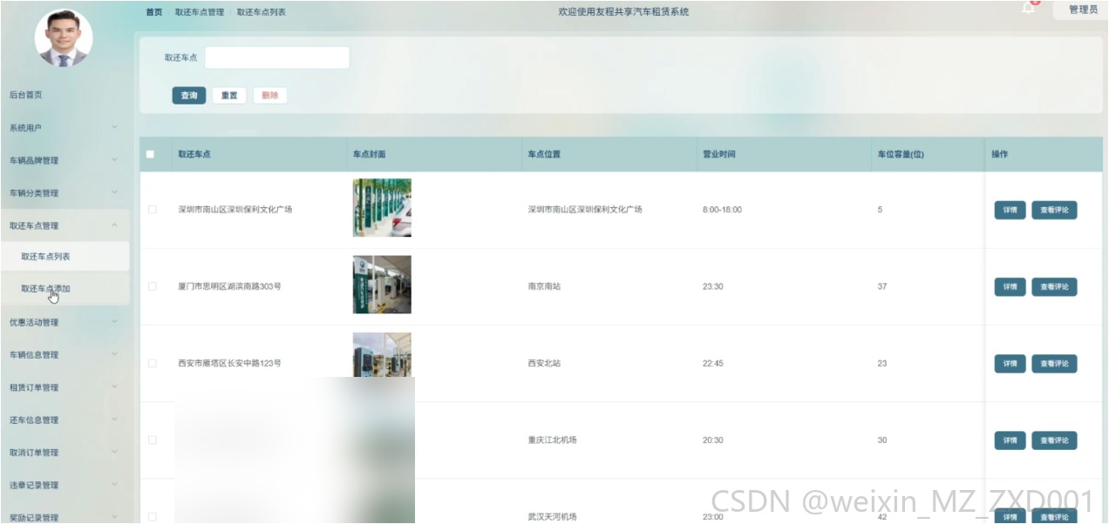
Task: Click the name cell 厦门市思明区湖滨南路303号
Action: [229, 286]
